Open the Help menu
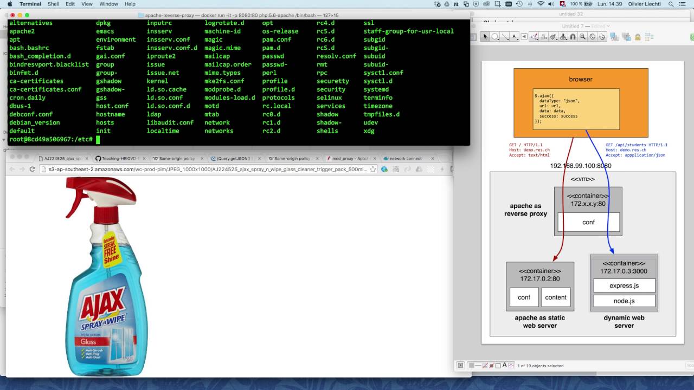The height and width of the screenshot is (390, 694). (130, 4)
